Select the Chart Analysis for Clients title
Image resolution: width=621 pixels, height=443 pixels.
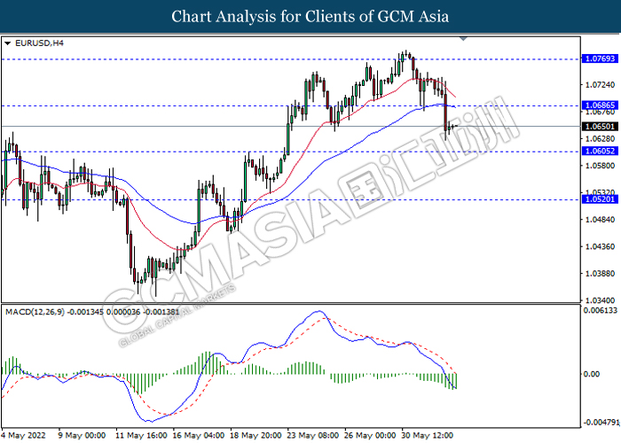point(310,17)
